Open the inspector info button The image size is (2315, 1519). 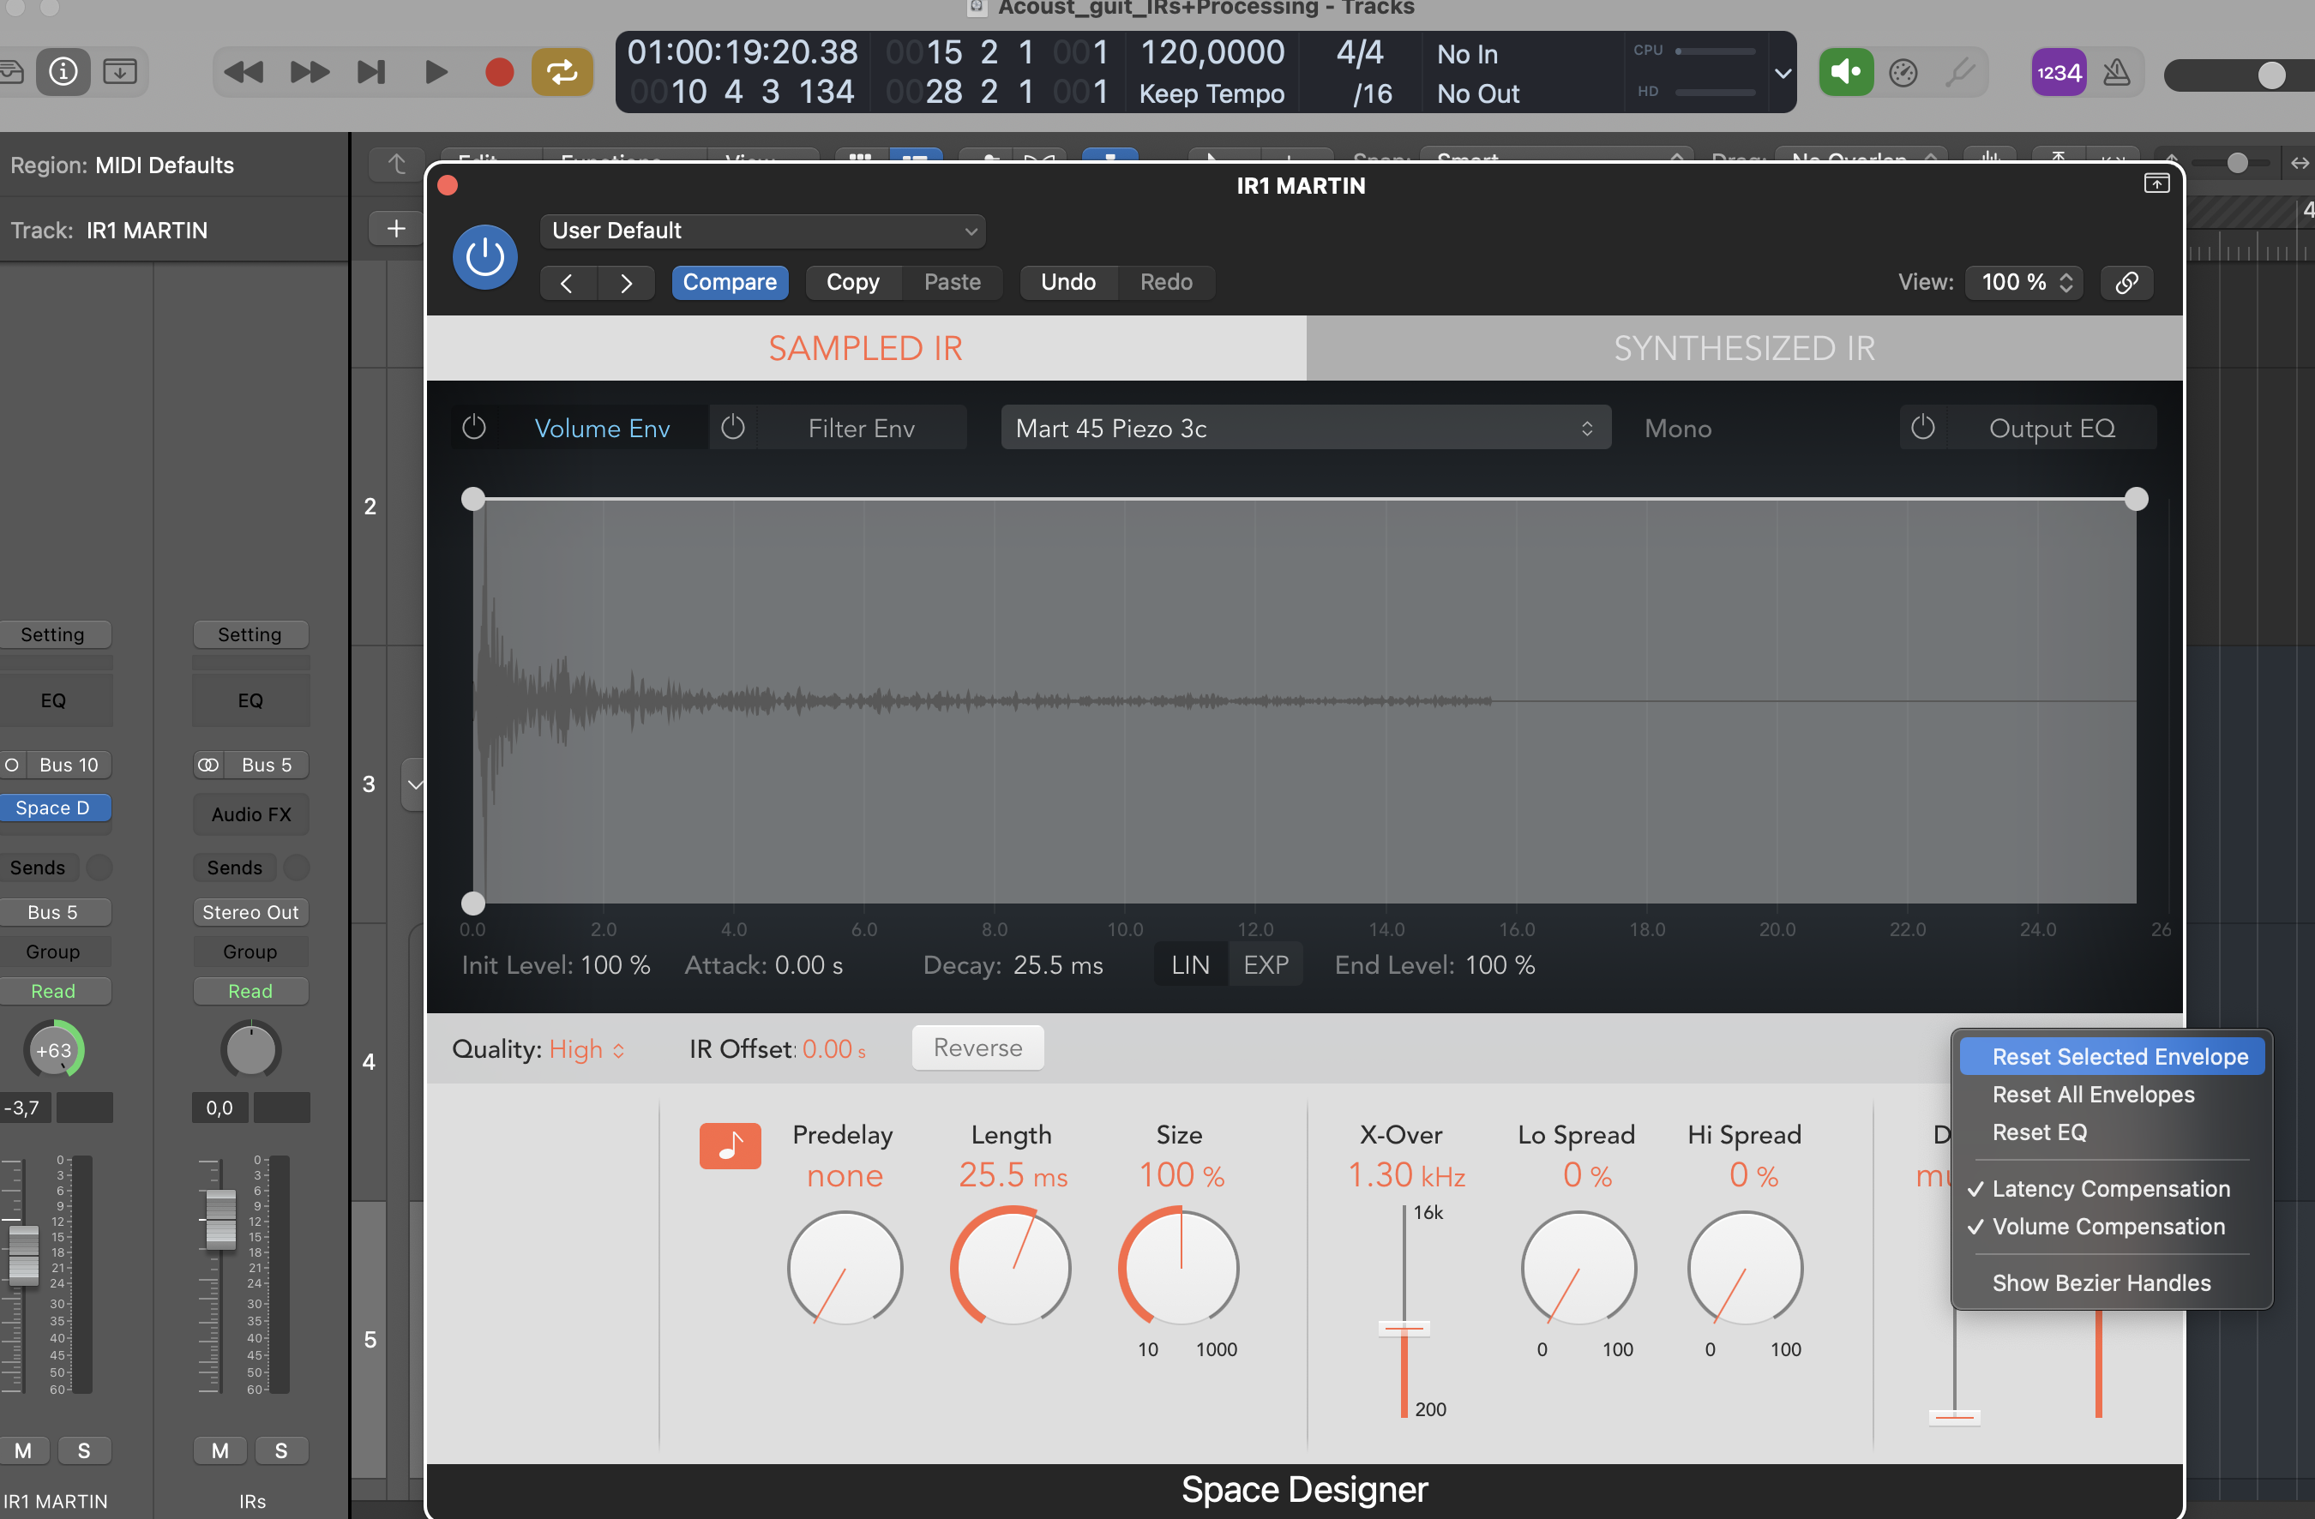point(63,72)
